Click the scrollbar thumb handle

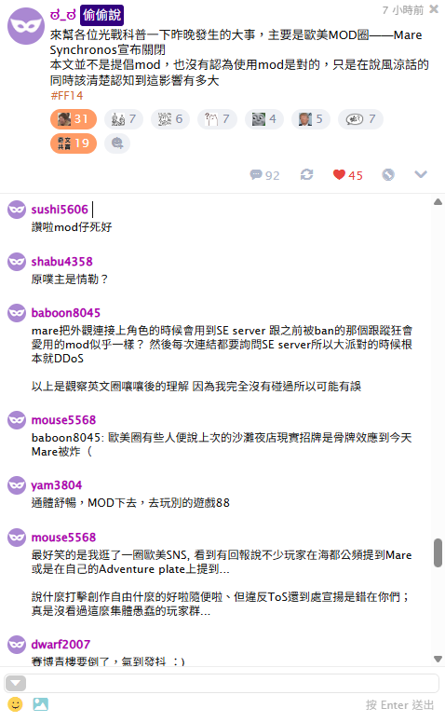click(x=438, y=552)
